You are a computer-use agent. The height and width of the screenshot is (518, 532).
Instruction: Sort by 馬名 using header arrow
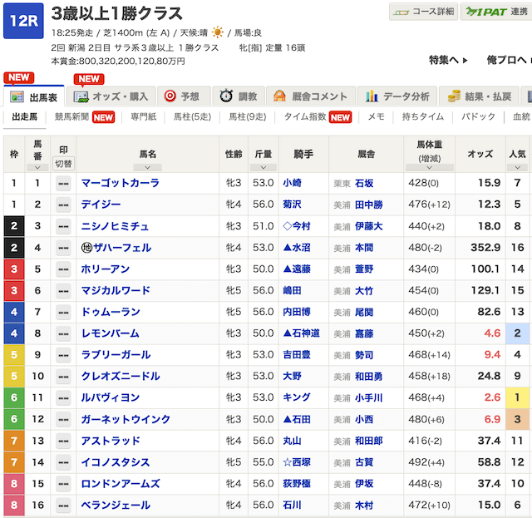pos(147,167)
